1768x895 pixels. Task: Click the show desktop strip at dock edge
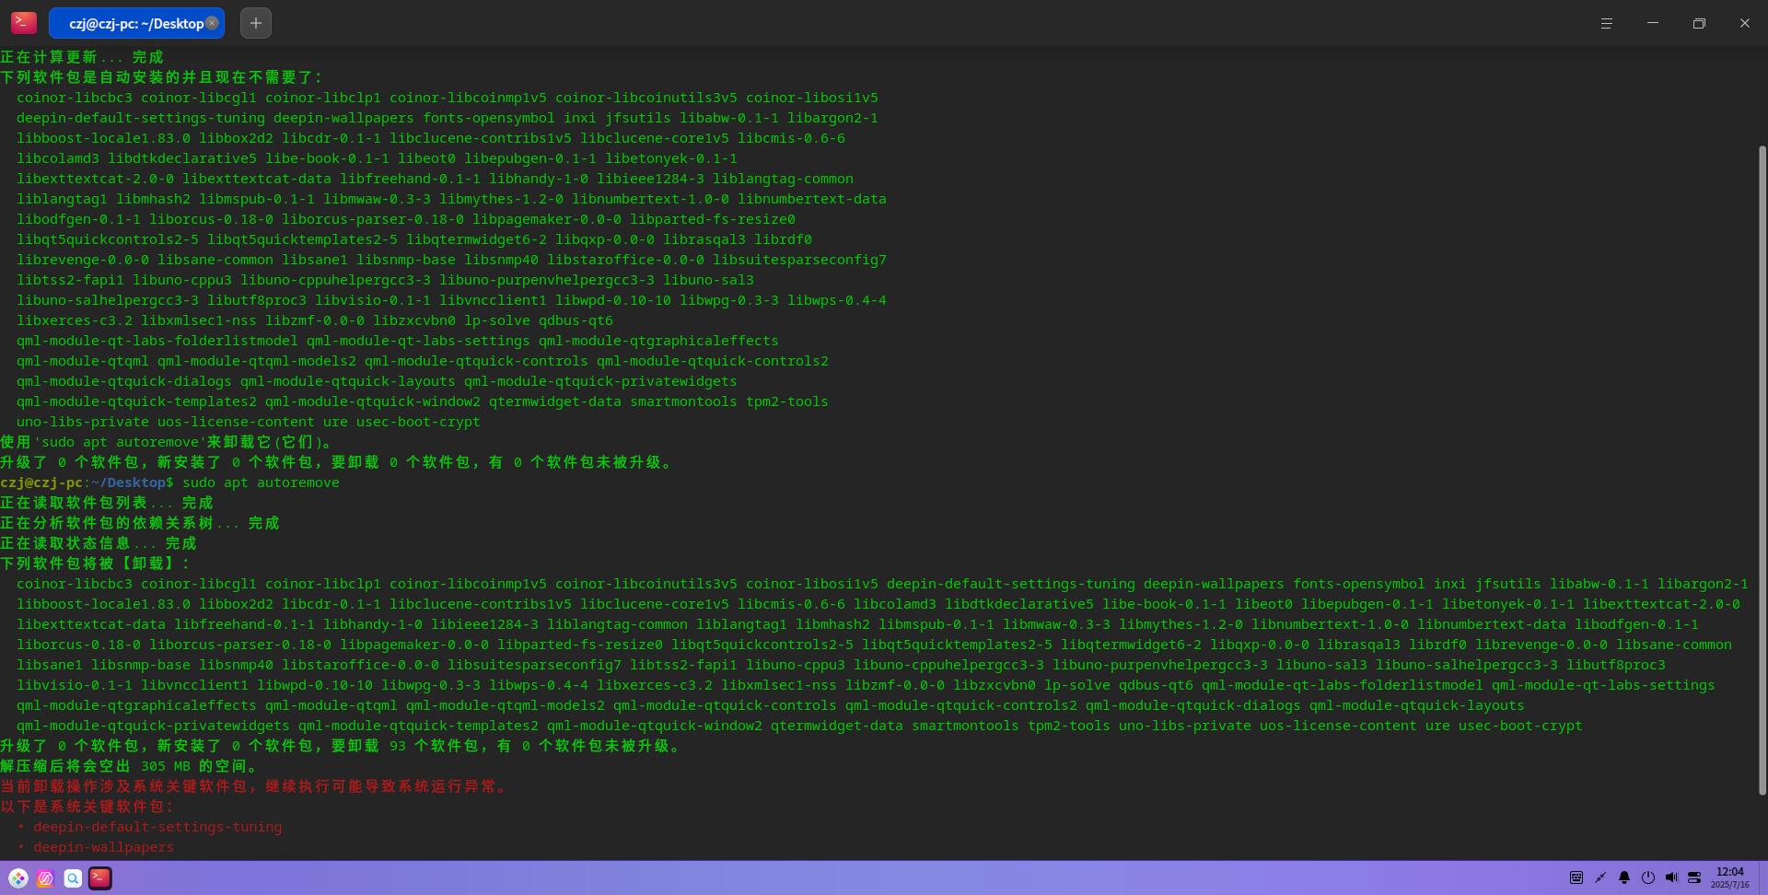[x=1763, y=878]
